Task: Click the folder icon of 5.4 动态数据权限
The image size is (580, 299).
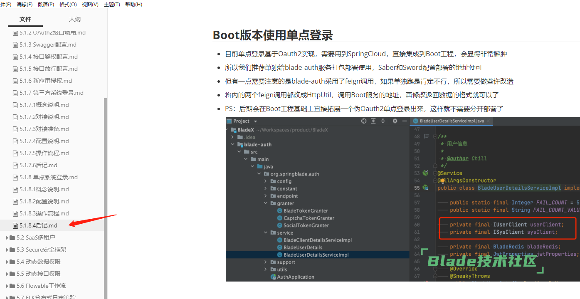Action: 12,262
